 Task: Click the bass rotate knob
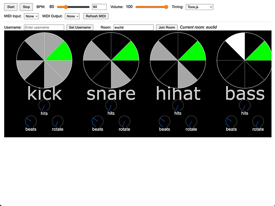coord(258,122)
